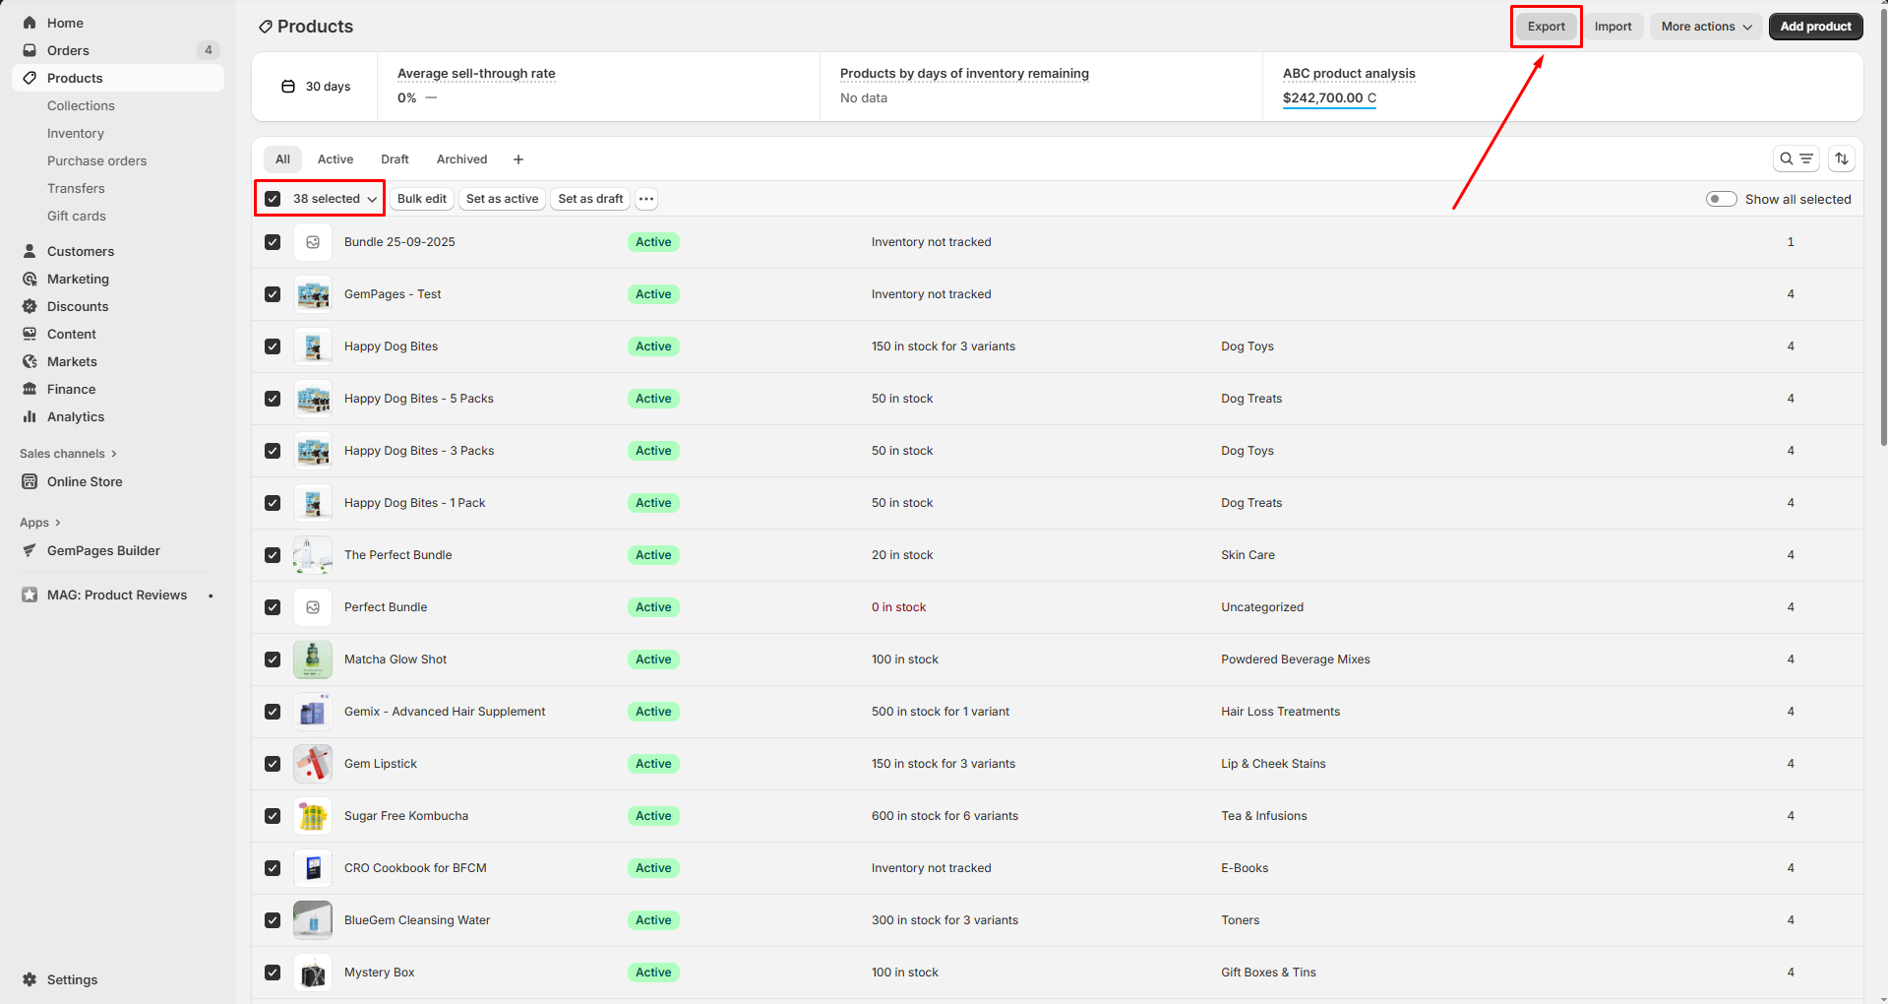1888x1004 pixels.
Task: Click the Add product button
Action: pos(1815,27)
